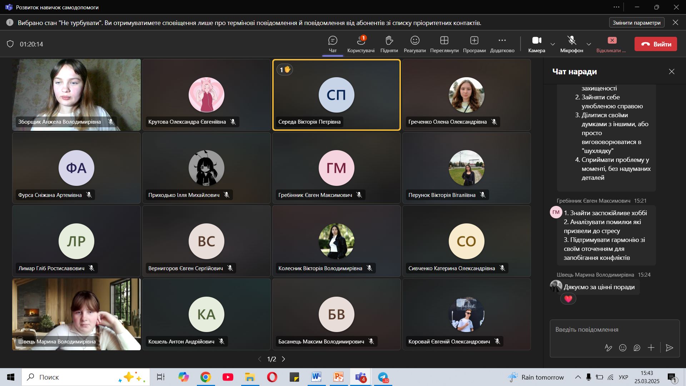Click the Вийти leave meeting button
686x386 pixels.
coord(656,44)
